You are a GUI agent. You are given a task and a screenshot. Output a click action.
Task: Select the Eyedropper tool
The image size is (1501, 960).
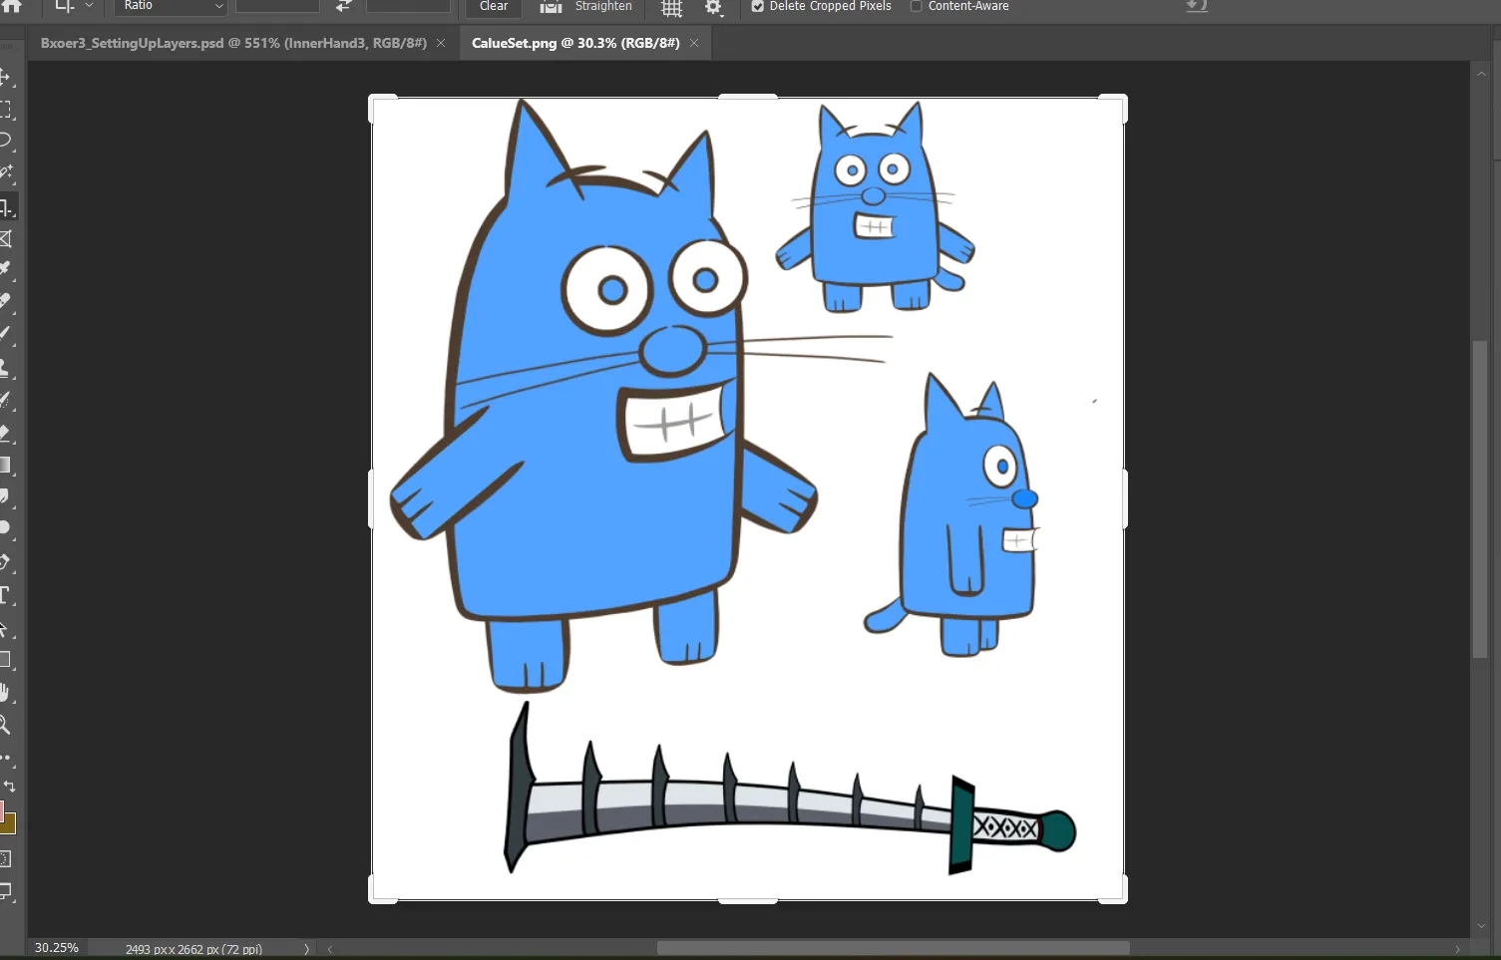tap(5, 269)
